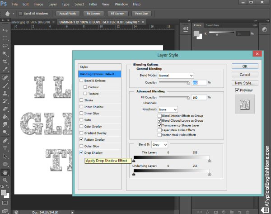The width and height of the screenshot is (271, 214).
Task: Pick the Eyedropper tool
Action: [5, 69]
